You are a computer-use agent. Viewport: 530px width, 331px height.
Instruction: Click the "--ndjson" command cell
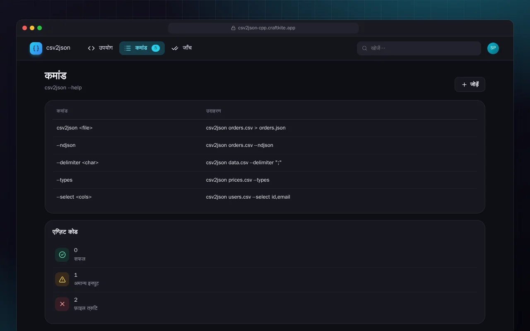[x=66, y=145]
